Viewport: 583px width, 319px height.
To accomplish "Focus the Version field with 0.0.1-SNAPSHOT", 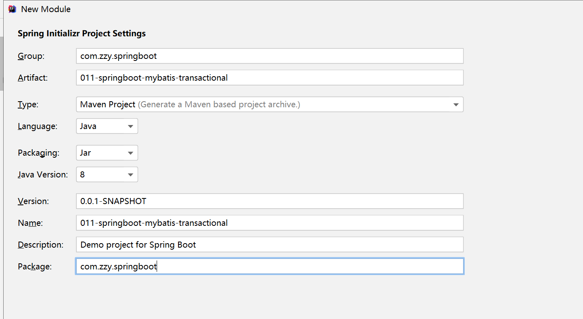I will (x=269, y=201).
